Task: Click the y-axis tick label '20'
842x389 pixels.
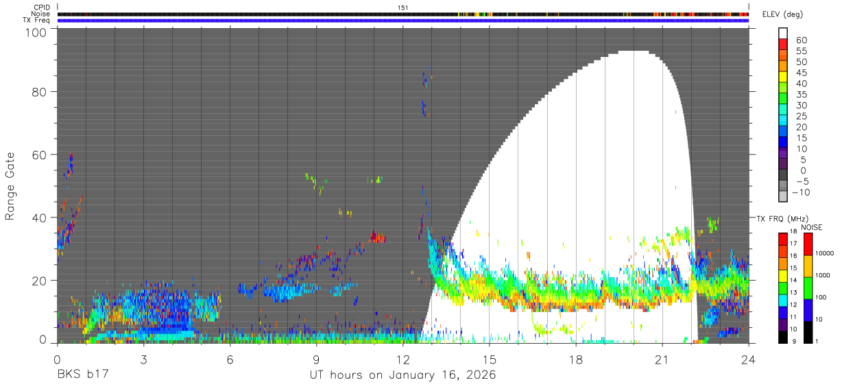Action: (39, 280)
